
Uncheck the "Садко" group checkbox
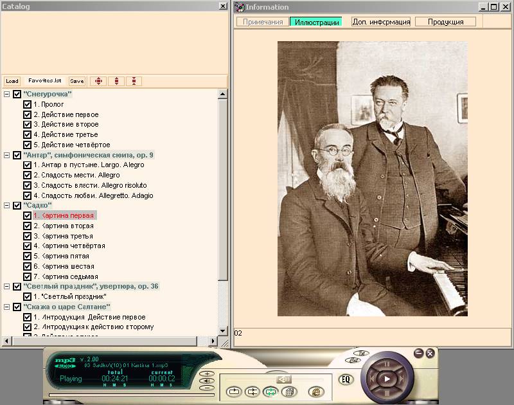click(x=17, y=205)
